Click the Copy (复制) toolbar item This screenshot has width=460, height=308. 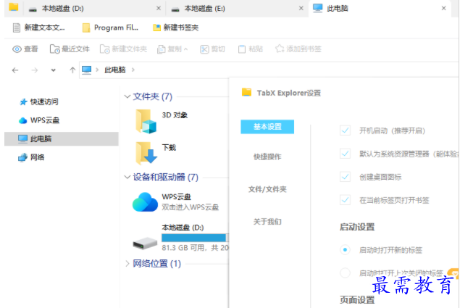click(172, 49)
